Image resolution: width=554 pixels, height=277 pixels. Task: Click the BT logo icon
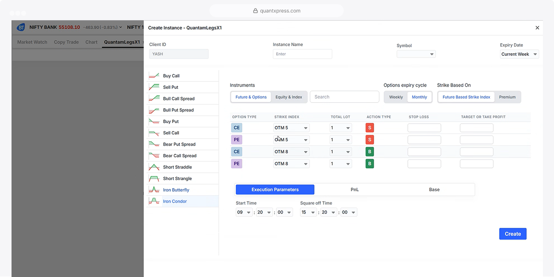pos(21,27)
